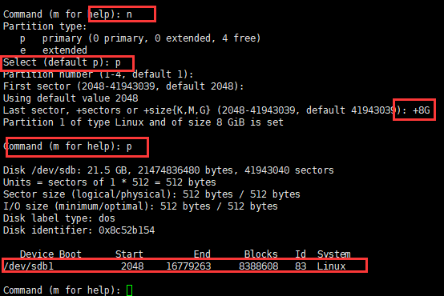Click the 'Last sector, +sectors or +size{K,M,G}' text

[x=107, y=110]
